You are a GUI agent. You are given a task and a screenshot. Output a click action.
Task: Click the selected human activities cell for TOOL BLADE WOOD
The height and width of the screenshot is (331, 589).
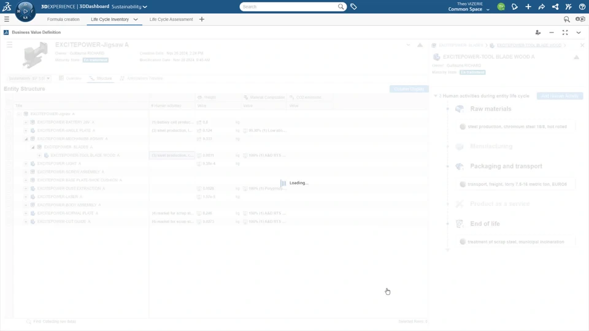[x=172, y=155]
